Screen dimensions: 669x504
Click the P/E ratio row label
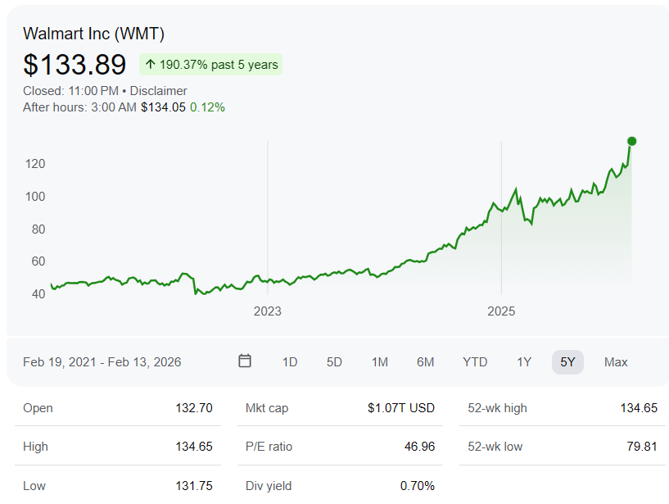[269, 447]
